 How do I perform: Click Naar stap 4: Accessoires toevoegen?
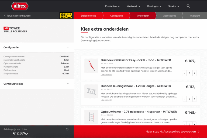pyautogui.click(x=172, y=132)
